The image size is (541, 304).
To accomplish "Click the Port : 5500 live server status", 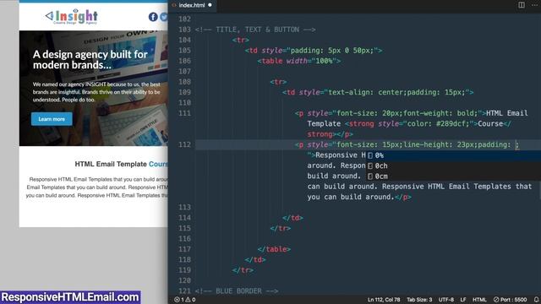I will pos(510,300).
